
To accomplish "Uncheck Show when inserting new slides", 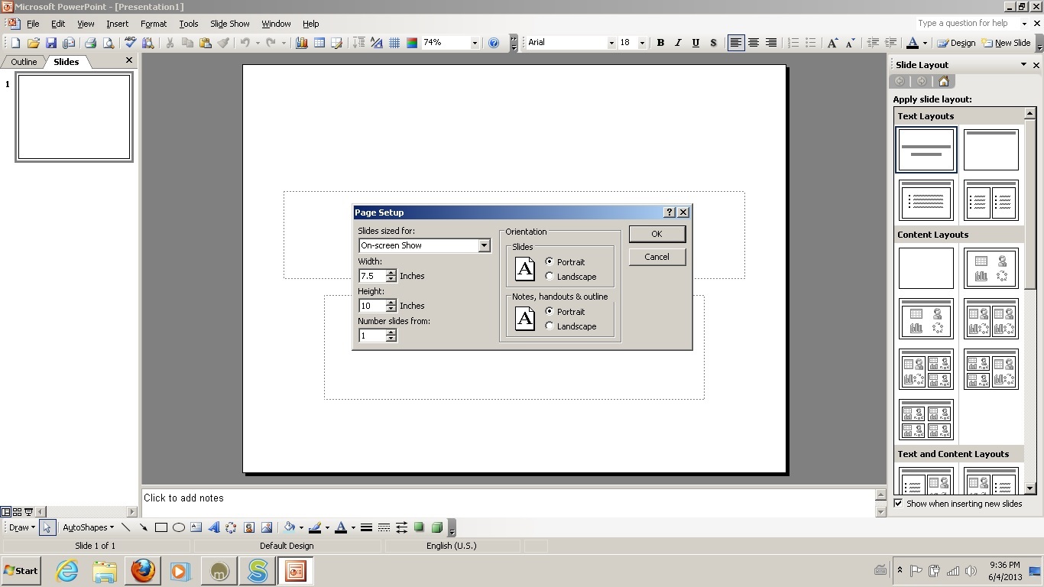I will click(x=898, y=503).
